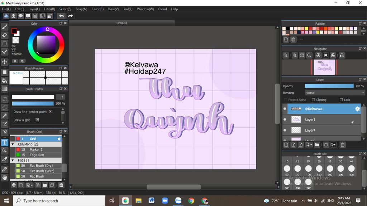Screen dimensions: 367x206
Task: Create a new layer folder
Action: point(317,145)
